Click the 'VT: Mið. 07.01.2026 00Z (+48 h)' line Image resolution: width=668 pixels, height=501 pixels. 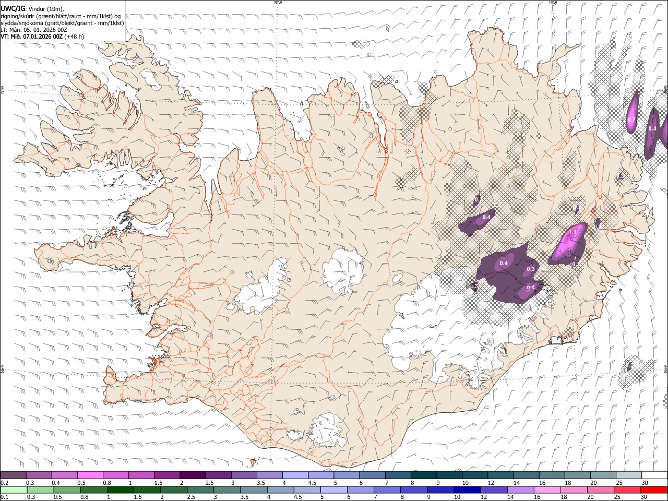click(42, 37)
